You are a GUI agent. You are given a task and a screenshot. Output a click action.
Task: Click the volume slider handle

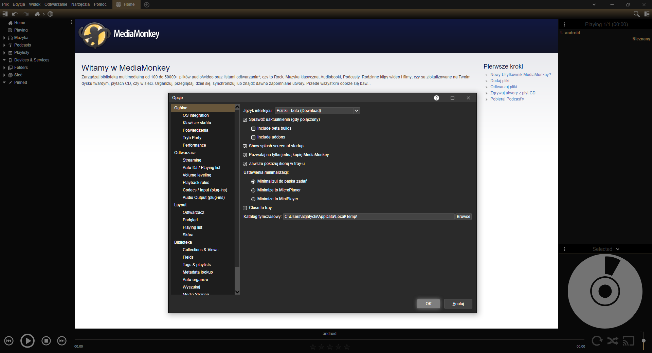click(x=644, y=340)
